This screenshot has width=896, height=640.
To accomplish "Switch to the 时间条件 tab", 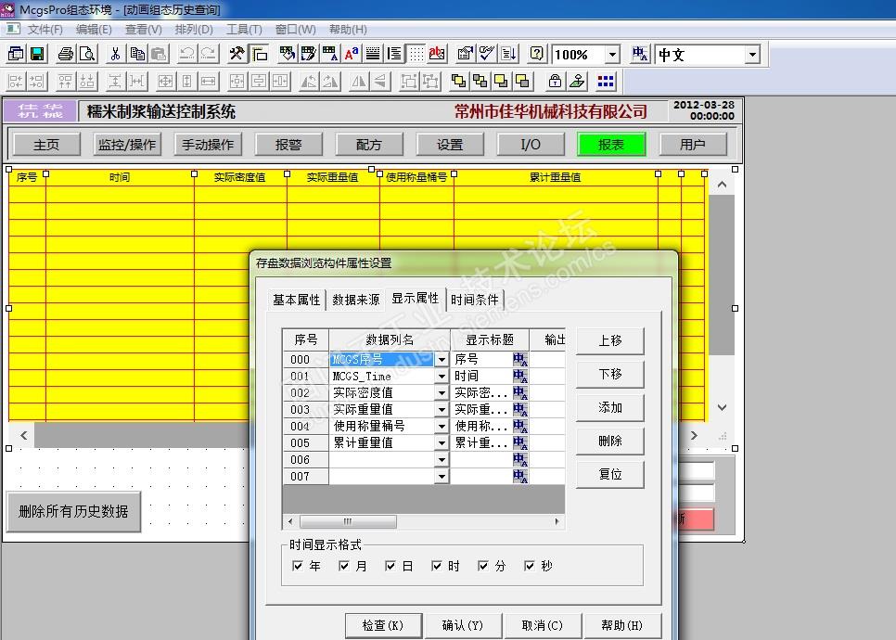I will point(474,300).
